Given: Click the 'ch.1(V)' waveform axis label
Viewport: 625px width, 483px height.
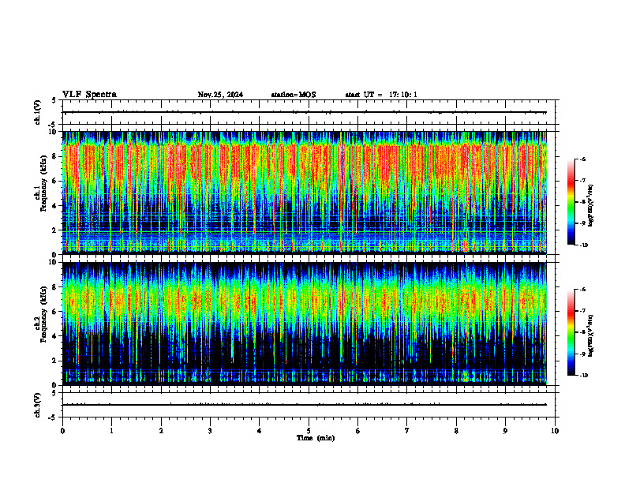Looking at the screenshot, I should pyautogui.click(x=37, y=112).
